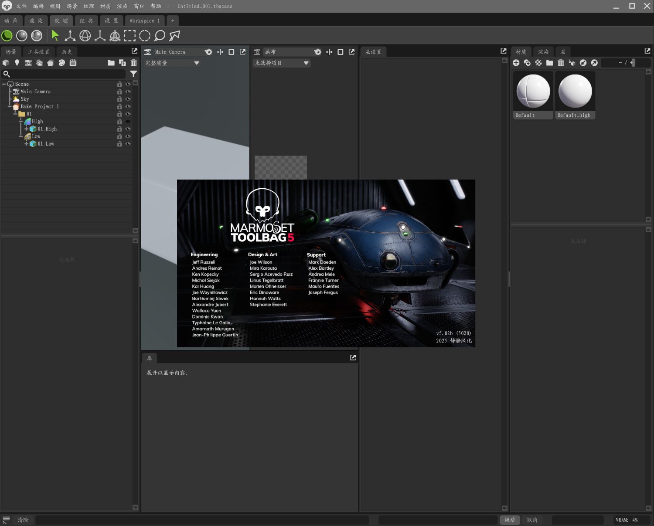Pop out the 库 library panel
This screenshot has width=654, height=526.
353,357
